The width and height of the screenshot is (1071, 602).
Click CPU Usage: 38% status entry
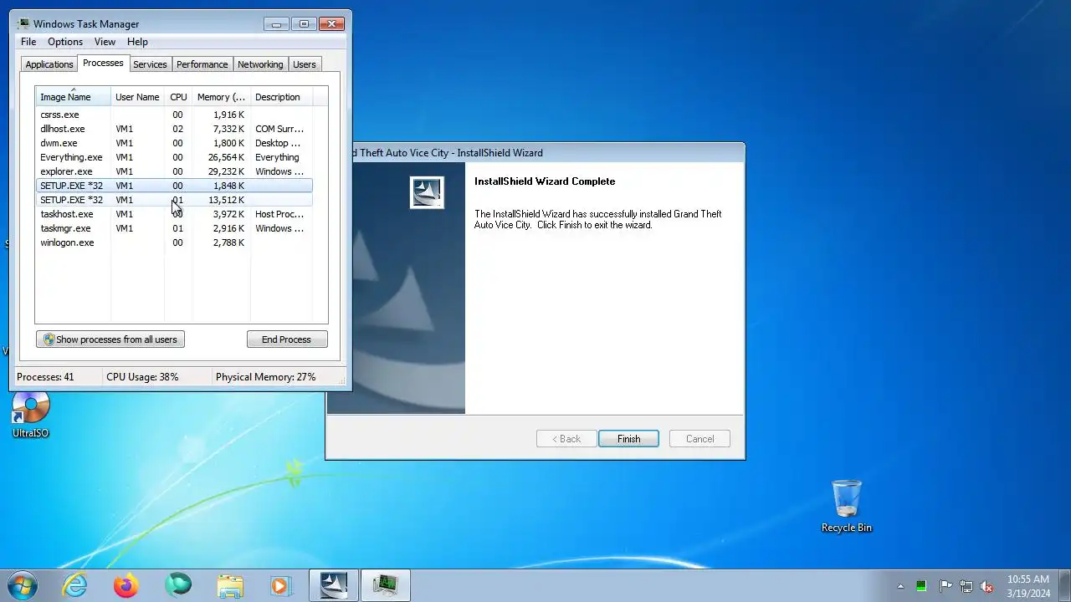point(142,377)
